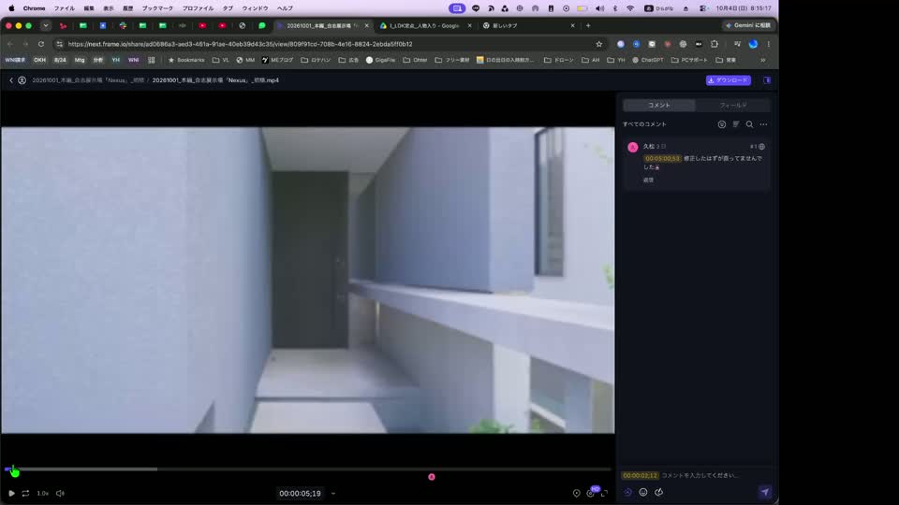Open the ドローン bookmarks folder
Image resolution: width=899 pixels, height=505 pixels.
pyautogui.click(x=558, y=60)
